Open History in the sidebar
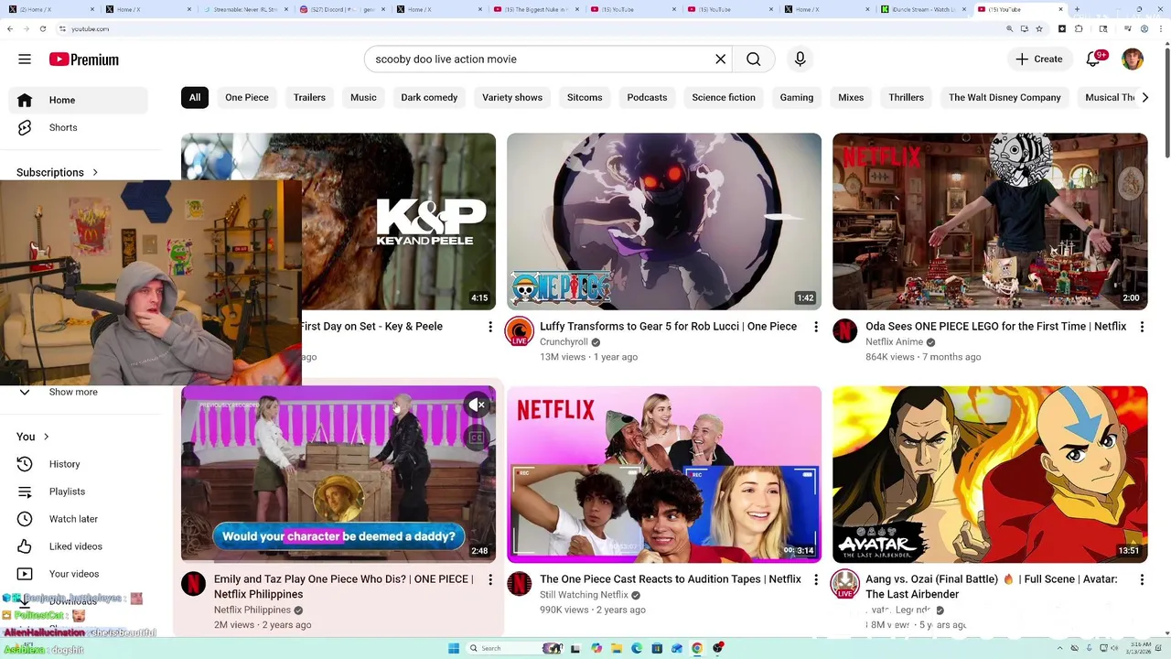This screenshot has width=1171, height=659. (79, 464)
